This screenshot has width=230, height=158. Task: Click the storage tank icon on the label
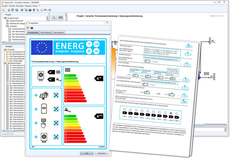pyautogui.click(x=44, y=108)
